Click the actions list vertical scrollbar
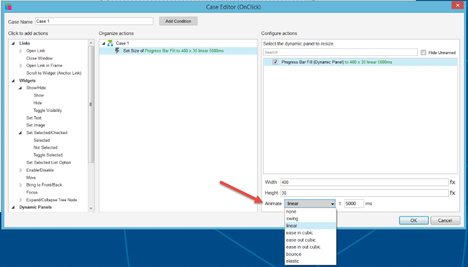Viewport: 468px width, 267px height. pos(91,105)
